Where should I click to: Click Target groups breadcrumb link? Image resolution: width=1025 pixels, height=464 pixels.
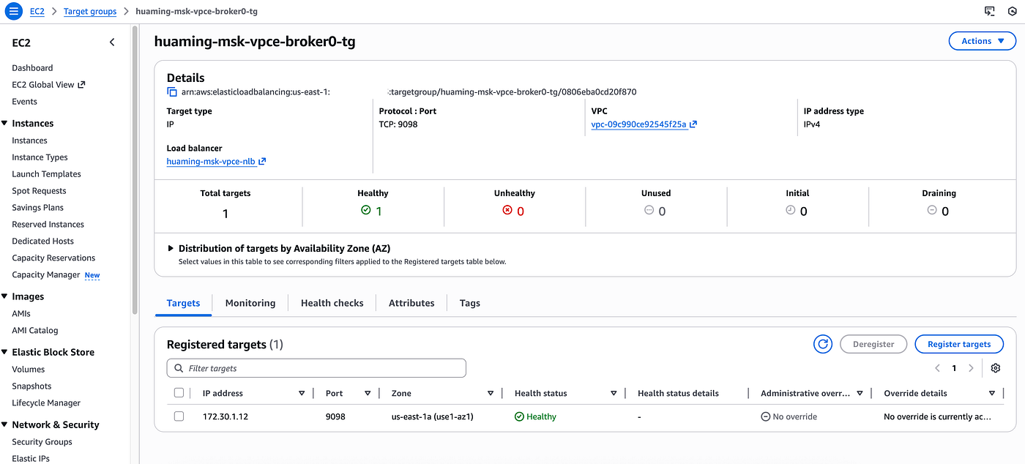(90, 12)
